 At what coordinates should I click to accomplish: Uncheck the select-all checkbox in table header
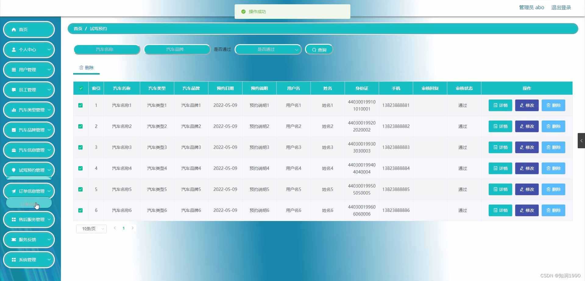point(80,88)
